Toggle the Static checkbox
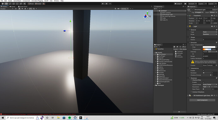Viewport: 218px width, 120px height. [211, 9]
